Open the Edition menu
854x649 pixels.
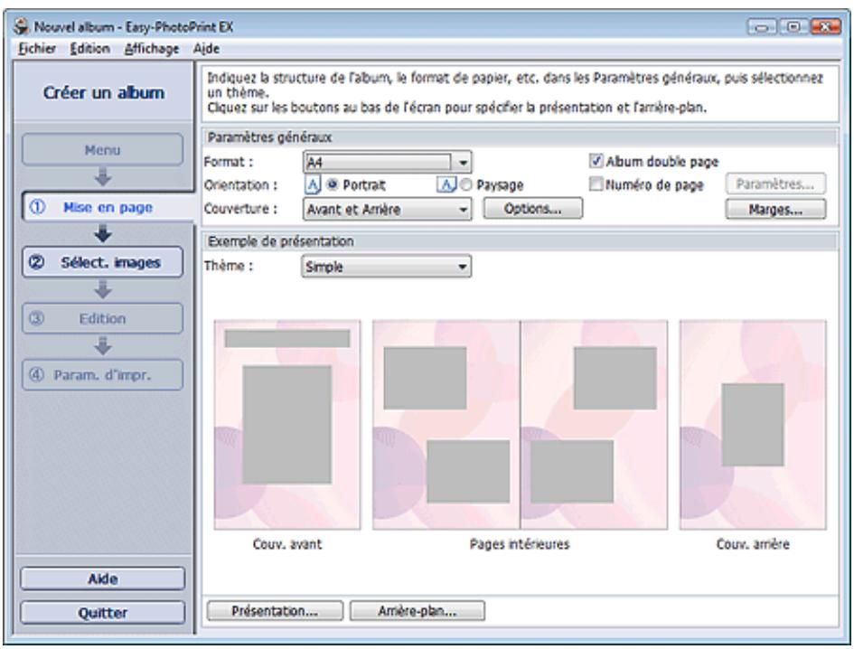click(89, 49)
